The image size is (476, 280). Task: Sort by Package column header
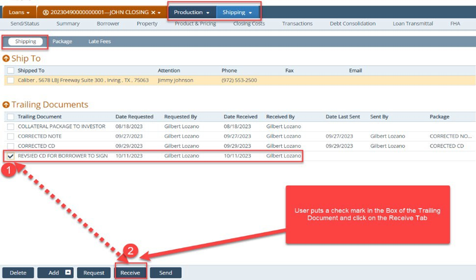[439, 116]
